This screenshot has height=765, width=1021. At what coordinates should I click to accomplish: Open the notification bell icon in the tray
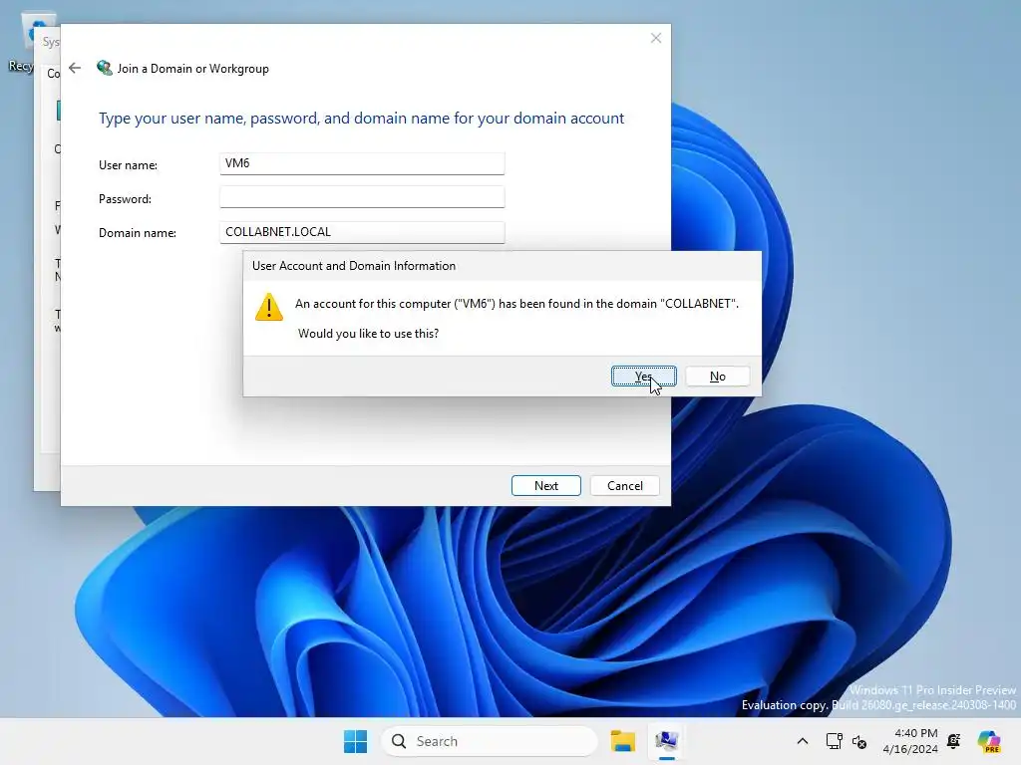pos(954,741)
